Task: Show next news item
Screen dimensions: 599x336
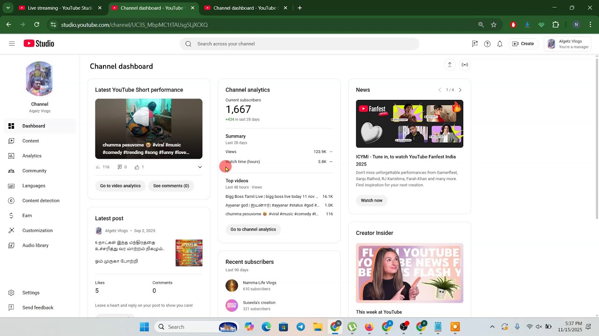Action: [460, 90]
